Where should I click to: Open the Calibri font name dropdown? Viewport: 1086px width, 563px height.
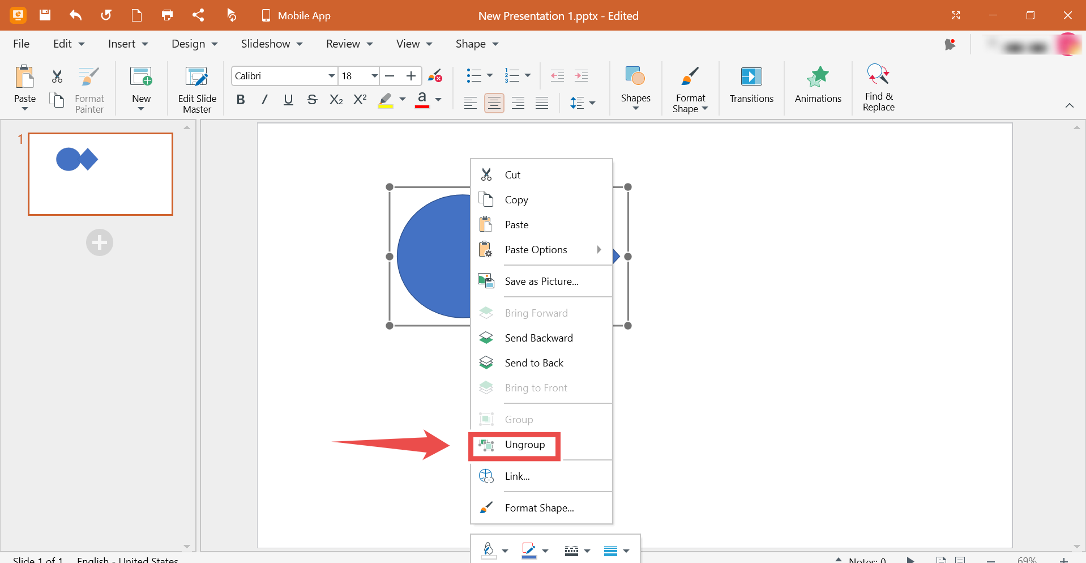point(331,76)
